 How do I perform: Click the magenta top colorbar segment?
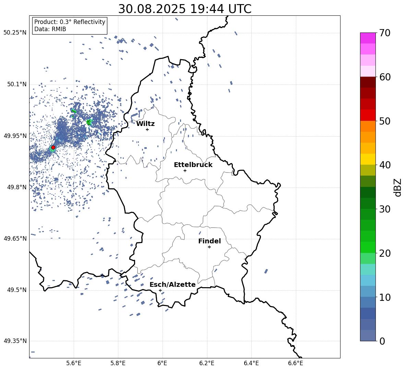click(x=368, y=38)
